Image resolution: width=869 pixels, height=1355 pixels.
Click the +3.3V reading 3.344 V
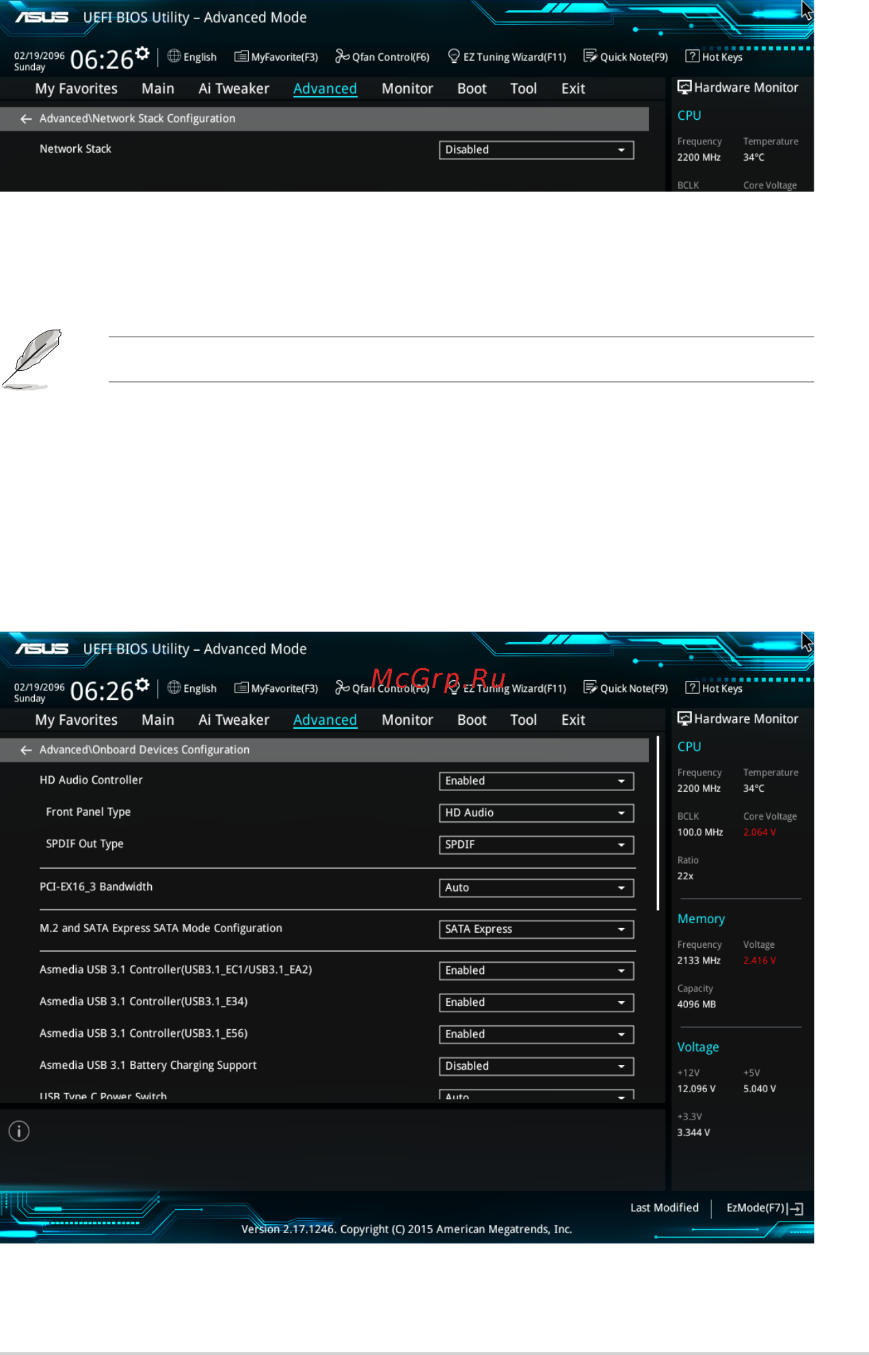(693, 1133)
